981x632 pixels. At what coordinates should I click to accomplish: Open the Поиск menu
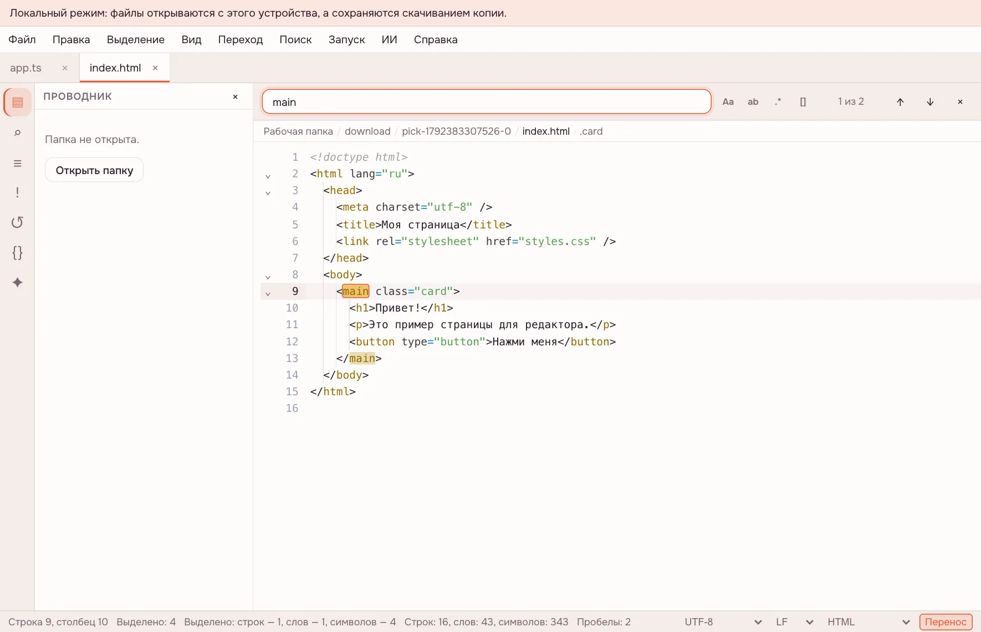(x=295, y=39)
